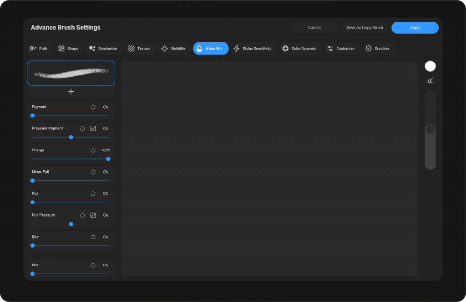Reset the Charge setting
Screen dimensions: 466x302
(x=93, y=150)
